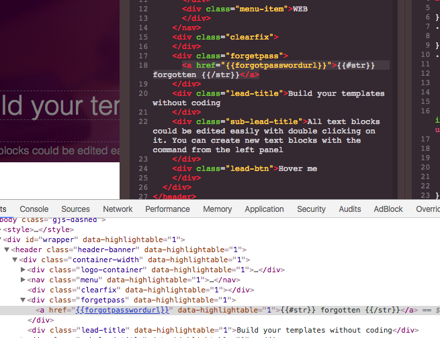This screenshot has height=338, width=440.
Task: Click line number 14 in code gutter
Action: tap(143, 27)
